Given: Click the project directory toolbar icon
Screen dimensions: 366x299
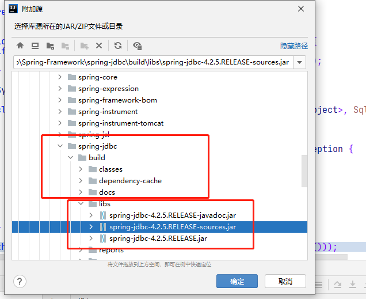Looking at the screenshot, I should coord(50,46).
